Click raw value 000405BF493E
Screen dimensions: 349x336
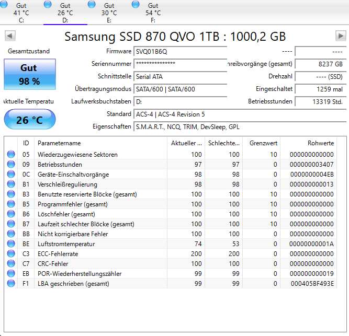(312, 284)
